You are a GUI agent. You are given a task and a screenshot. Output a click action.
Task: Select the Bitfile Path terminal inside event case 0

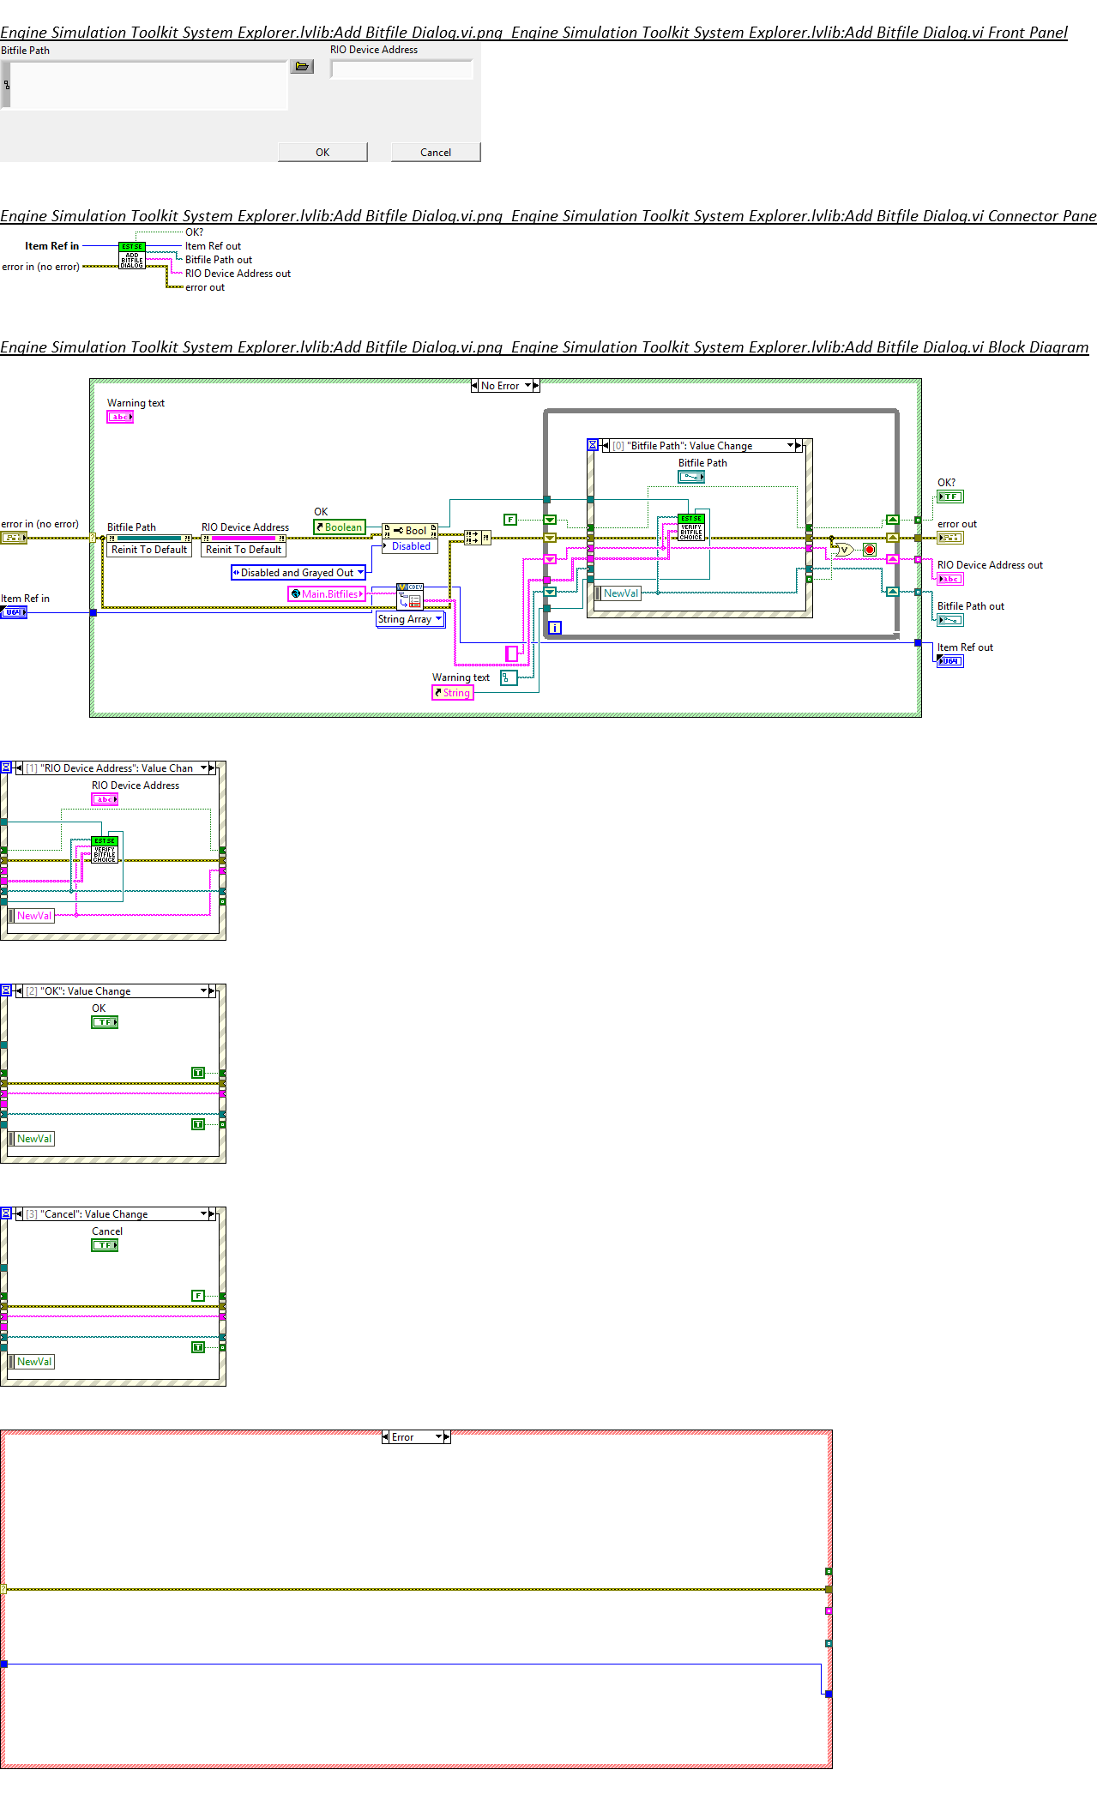[691, 477]
